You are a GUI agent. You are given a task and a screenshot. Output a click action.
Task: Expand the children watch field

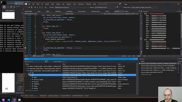31,84
